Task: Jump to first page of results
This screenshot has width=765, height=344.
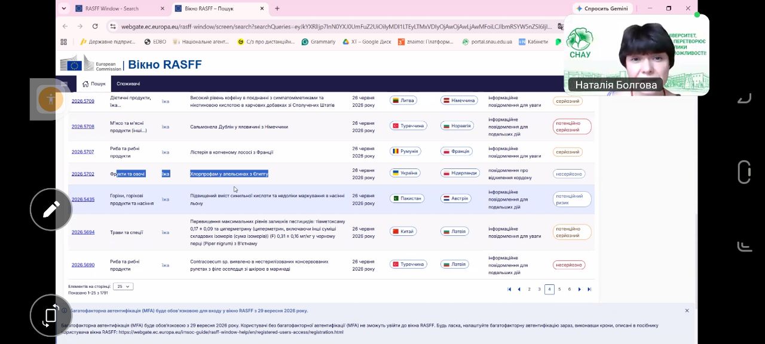Action: coord(509,289)
